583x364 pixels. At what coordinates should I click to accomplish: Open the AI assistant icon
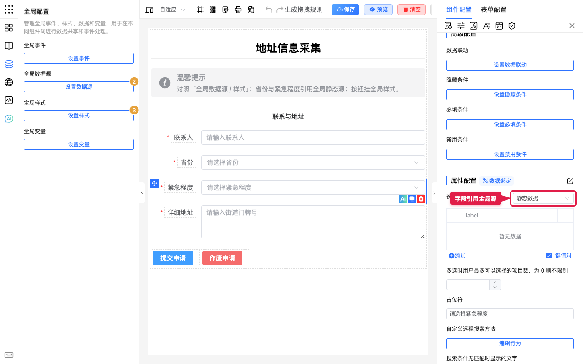click(x=9, y=119)
